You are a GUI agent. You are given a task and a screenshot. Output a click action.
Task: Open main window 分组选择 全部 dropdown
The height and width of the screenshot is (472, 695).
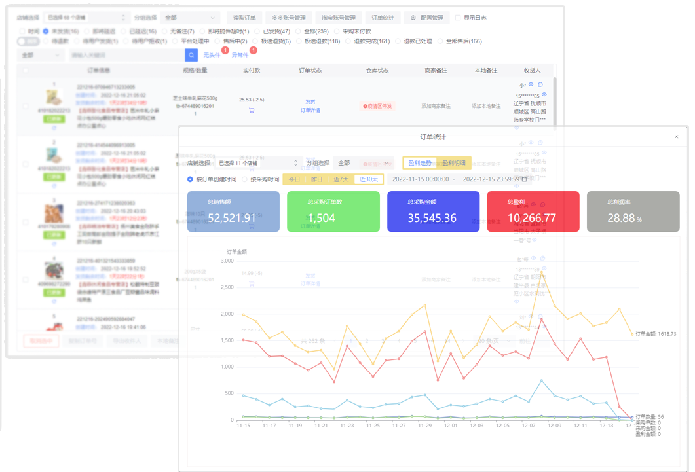pyautogui.click(x=191, y=18)
